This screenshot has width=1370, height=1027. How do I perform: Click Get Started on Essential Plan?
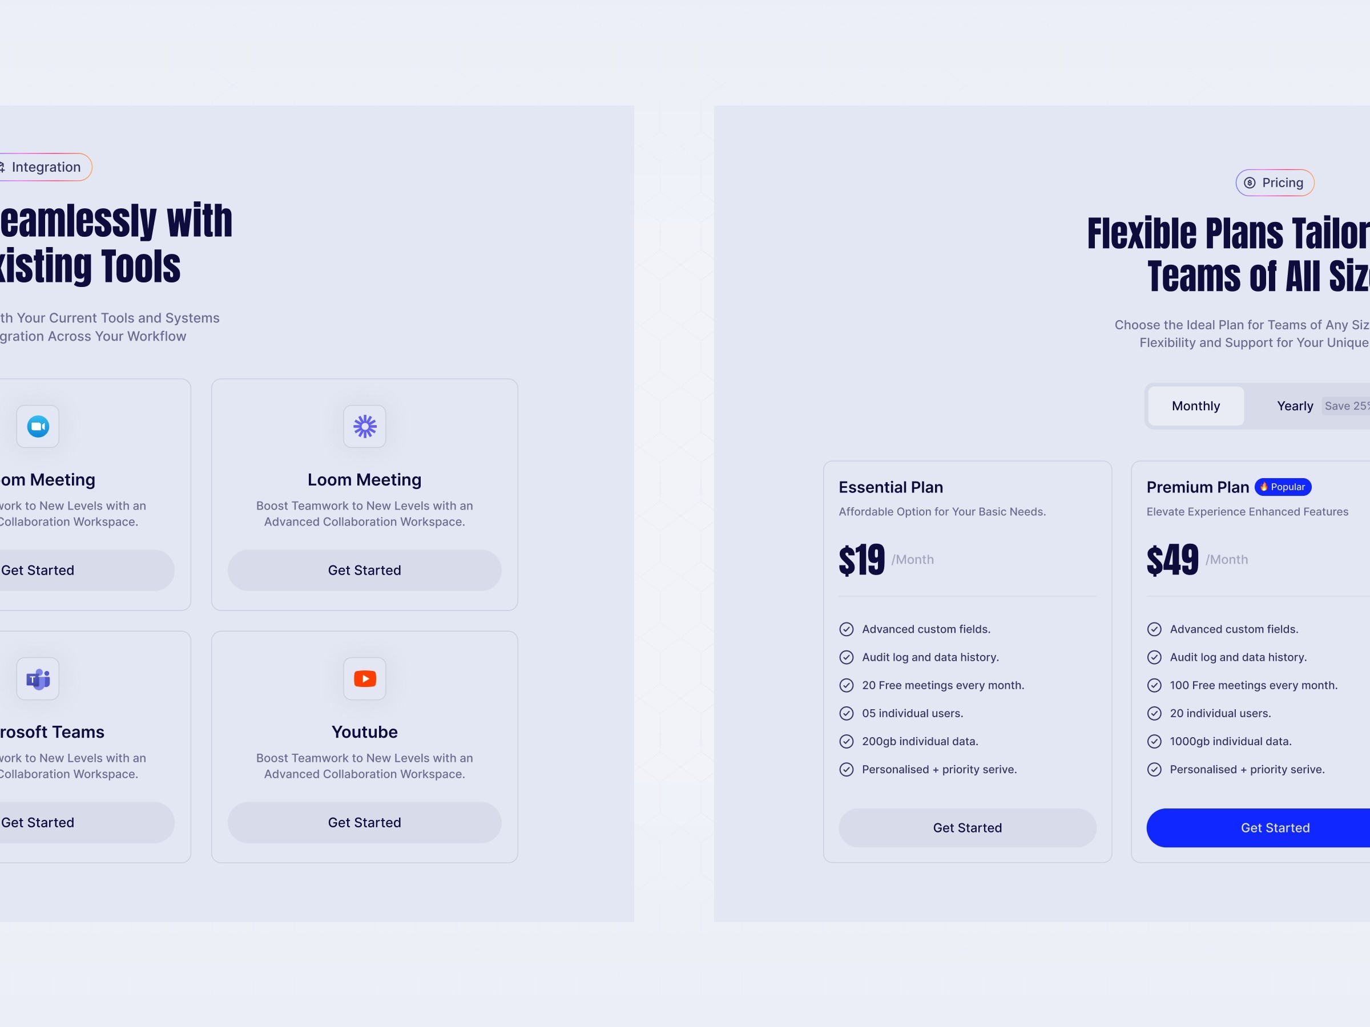(x=968, y=827)
